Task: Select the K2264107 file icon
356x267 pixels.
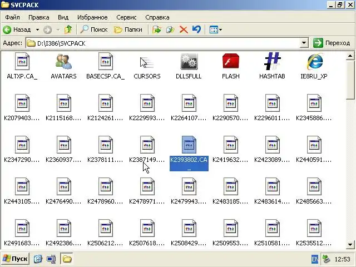Action: click(x=189, y=103)
